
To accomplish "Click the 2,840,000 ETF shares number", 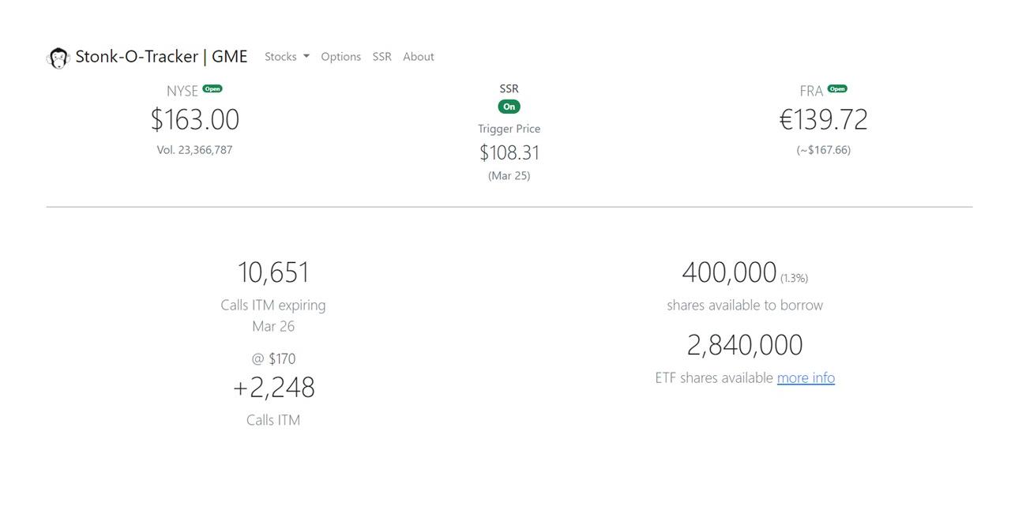I will point(744,345).
